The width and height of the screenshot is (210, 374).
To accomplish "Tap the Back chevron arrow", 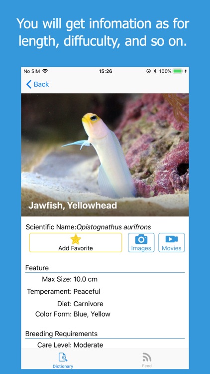I will [29, 84].
